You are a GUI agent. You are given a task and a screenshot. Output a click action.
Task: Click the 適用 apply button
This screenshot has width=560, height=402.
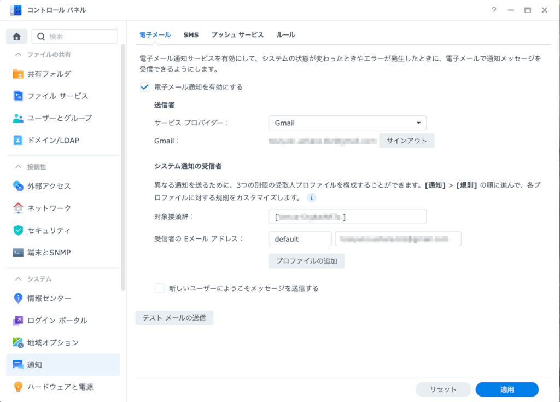click(507, 389)
